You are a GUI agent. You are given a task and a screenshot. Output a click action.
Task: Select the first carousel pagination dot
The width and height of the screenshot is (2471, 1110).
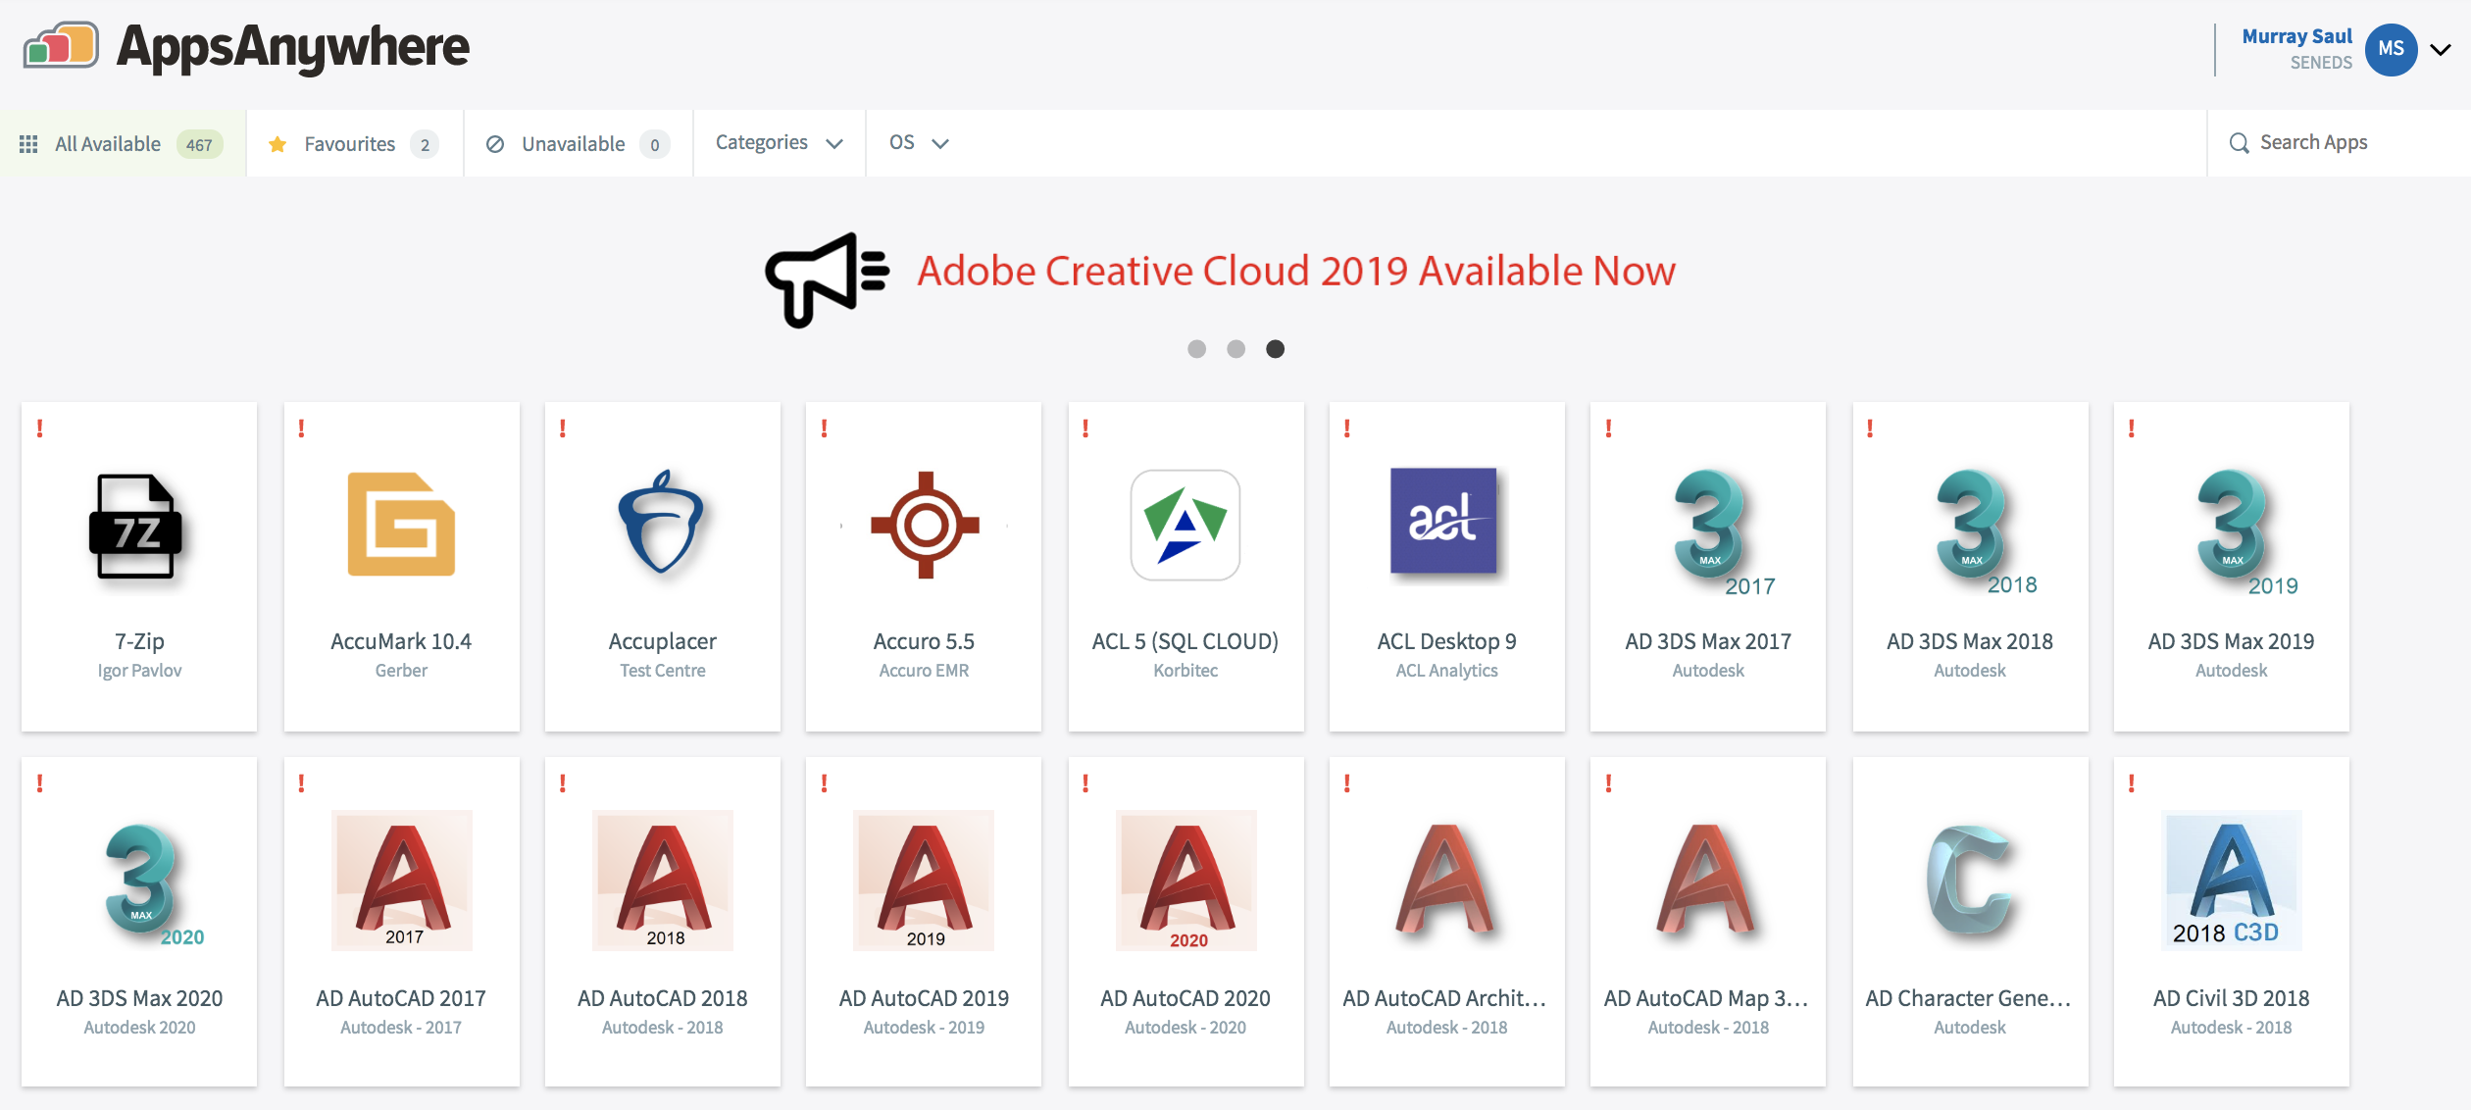click(1197, 348)
